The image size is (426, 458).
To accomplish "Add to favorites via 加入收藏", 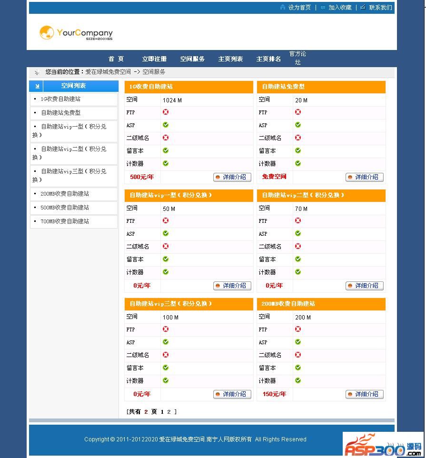I will (340, 8).
